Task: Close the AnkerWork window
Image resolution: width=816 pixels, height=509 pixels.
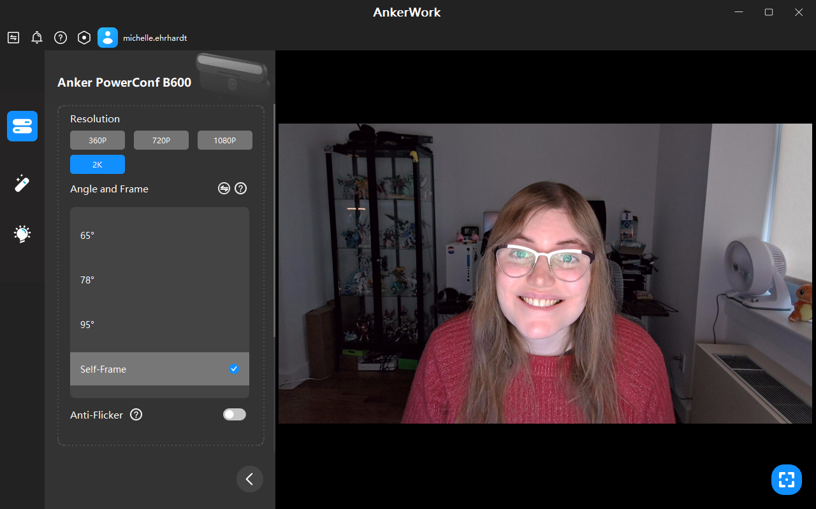Action: point(799,12)
